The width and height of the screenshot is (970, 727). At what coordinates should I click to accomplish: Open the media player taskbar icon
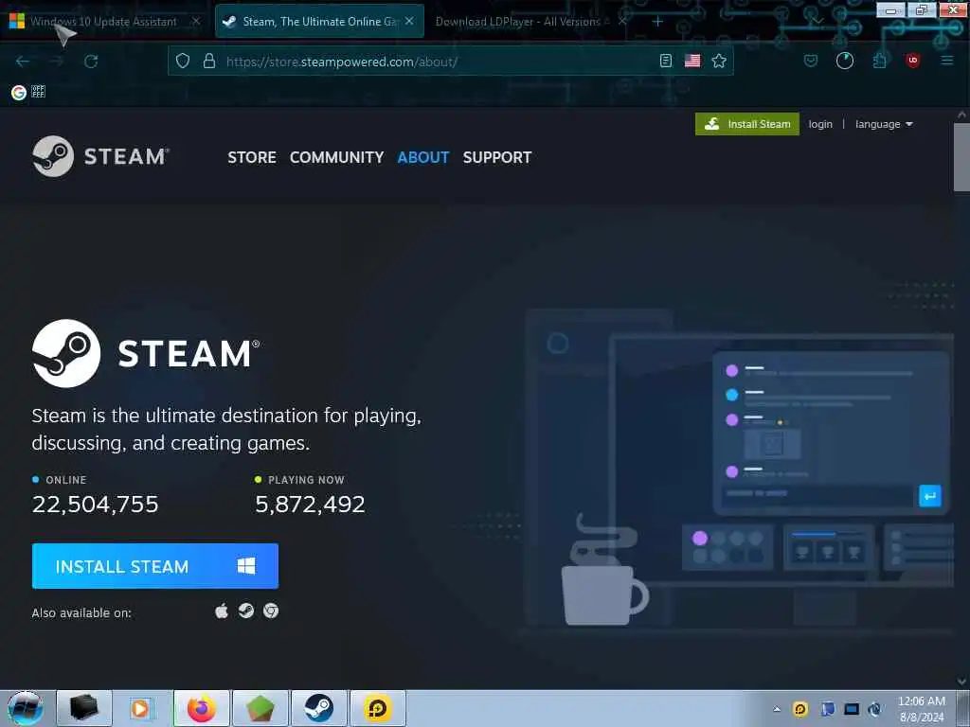pyautogui.click(x=141, y=708)
